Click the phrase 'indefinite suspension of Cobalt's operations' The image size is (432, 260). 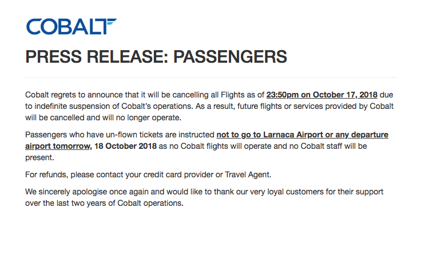click(114, 106)
